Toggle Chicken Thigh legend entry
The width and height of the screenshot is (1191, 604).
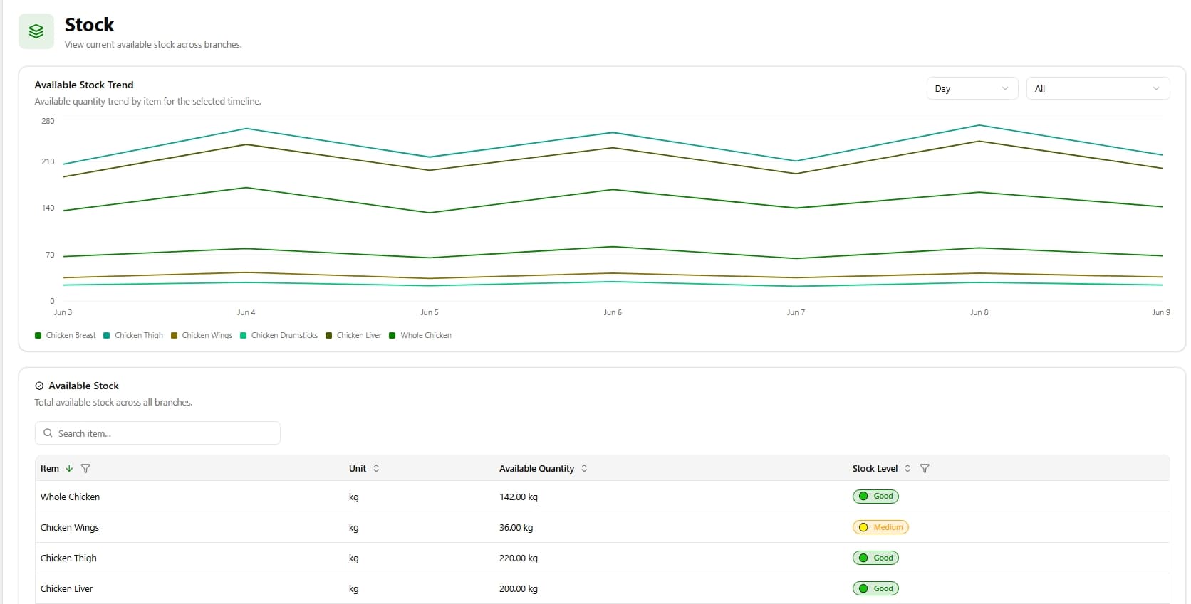[x=133, y=336]
